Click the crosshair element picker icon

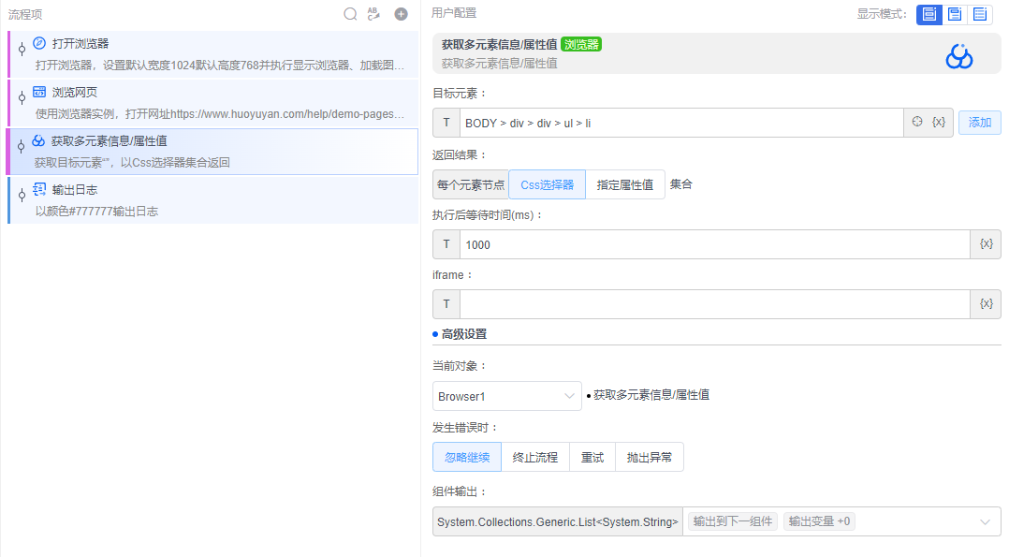click(x=918, y=122)
